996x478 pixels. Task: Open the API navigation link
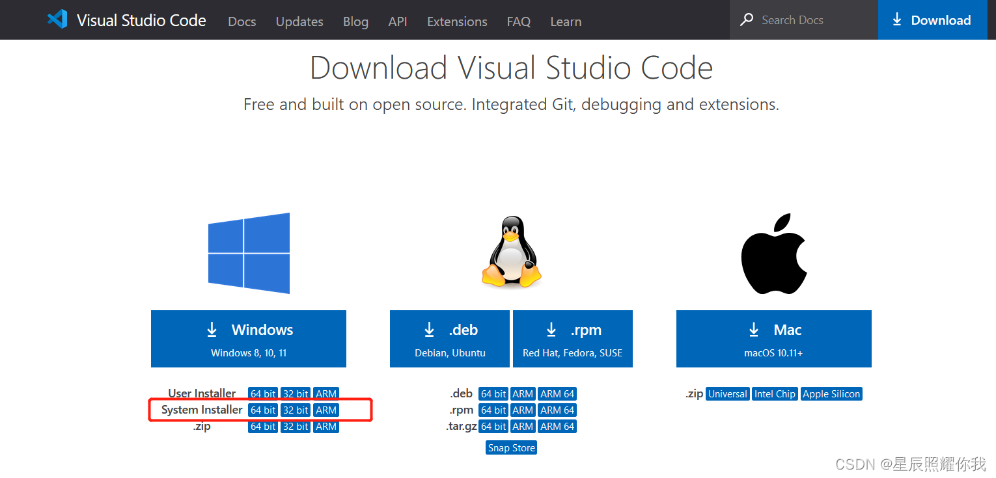pos(398,21)
